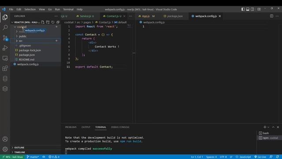282x159 pixels.
Task: Open terminal launch profile dropdown arrow
Action: [268, 127]
